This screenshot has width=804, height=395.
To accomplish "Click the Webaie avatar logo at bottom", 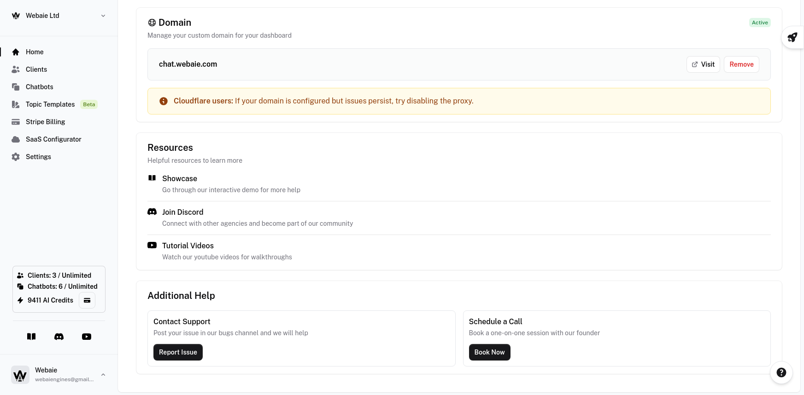I will pos(20,375).
